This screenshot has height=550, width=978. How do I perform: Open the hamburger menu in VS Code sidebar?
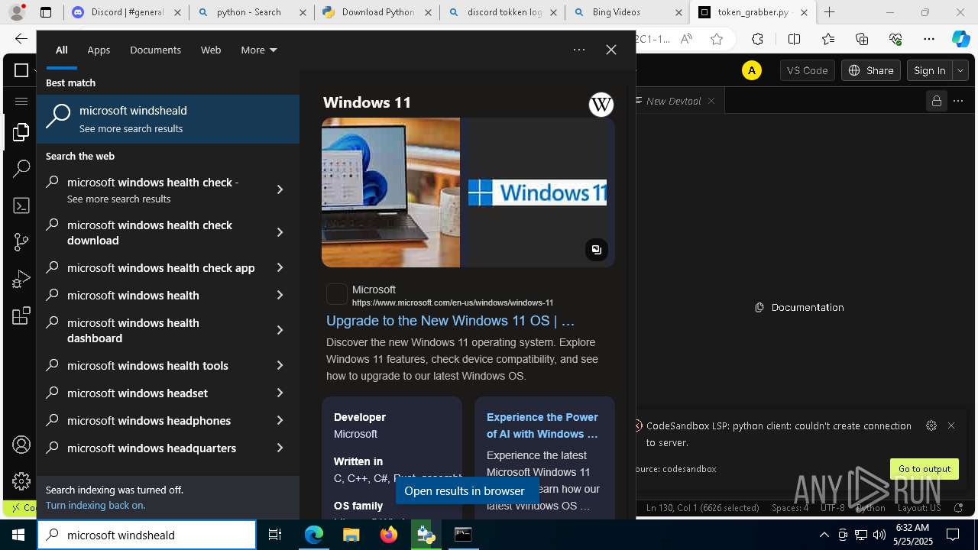[x=21, y=101]
